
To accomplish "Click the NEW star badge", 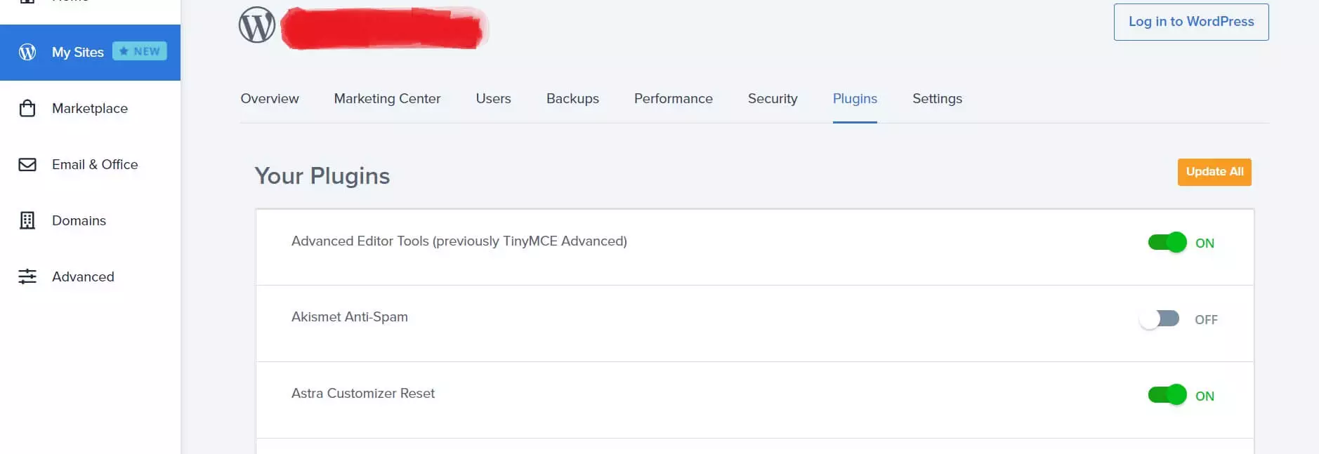I will tap(140, 51).
